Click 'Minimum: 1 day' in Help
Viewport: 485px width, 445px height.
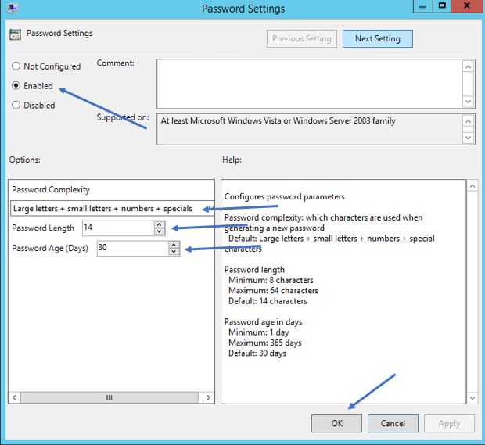tap(259, 332)
